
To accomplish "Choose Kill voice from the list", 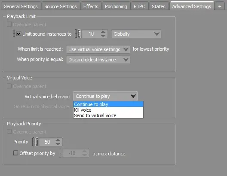I will (108, 110).
